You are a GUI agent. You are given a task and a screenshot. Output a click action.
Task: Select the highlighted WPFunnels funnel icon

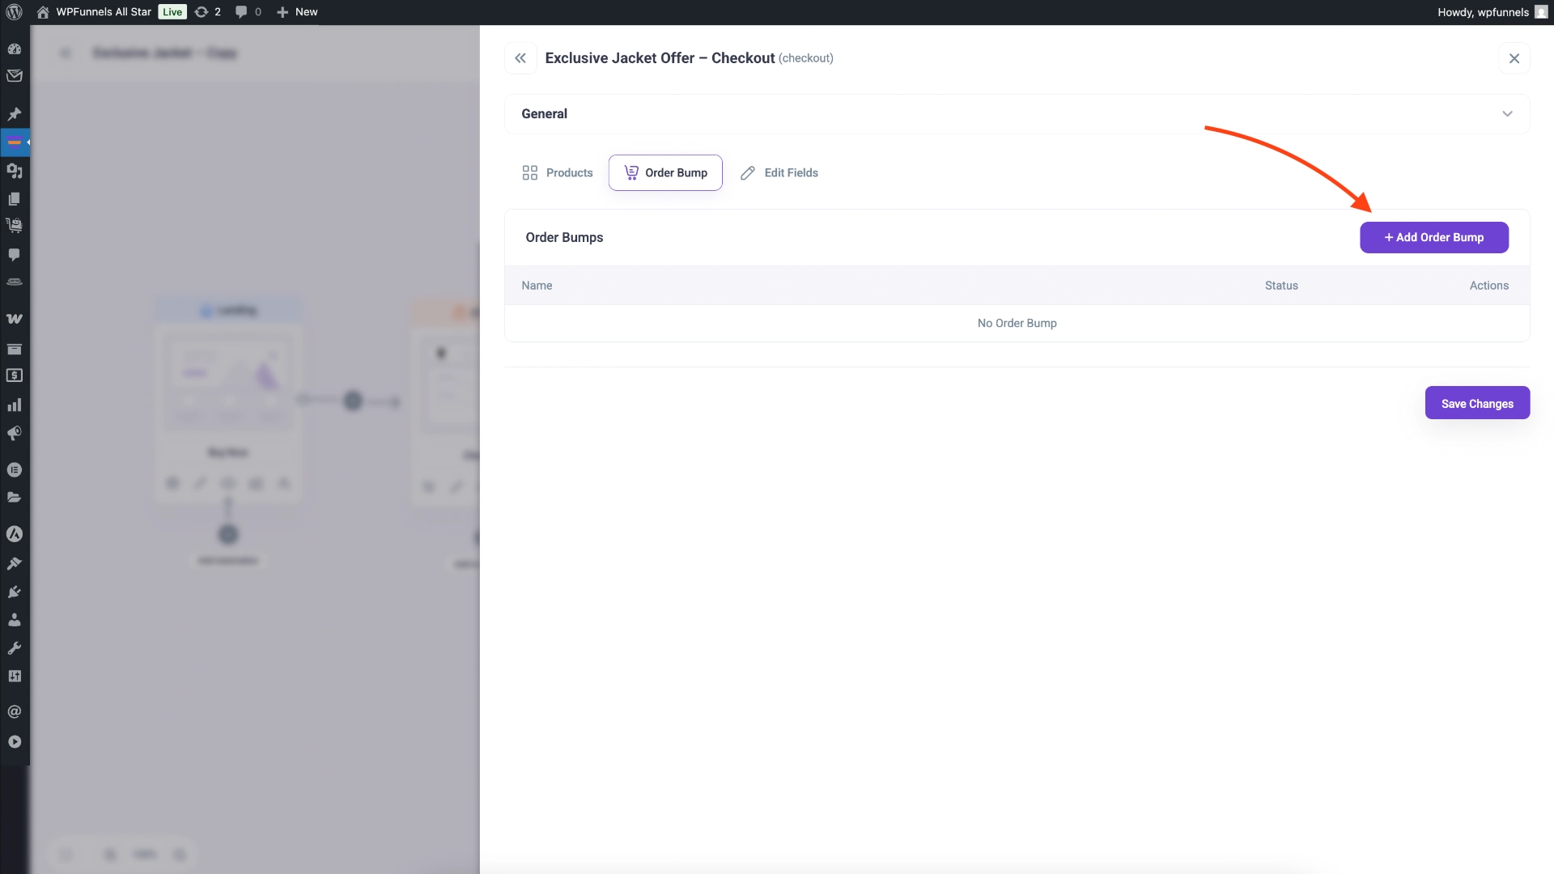[15, 142]
